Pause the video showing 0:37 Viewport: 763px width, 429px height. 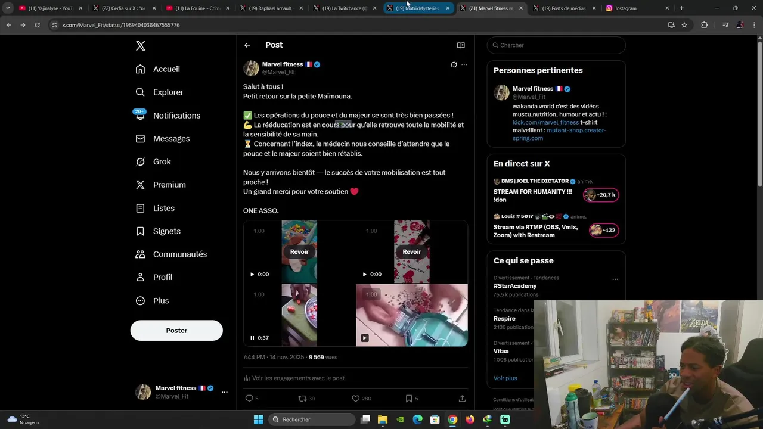[252, 338]
